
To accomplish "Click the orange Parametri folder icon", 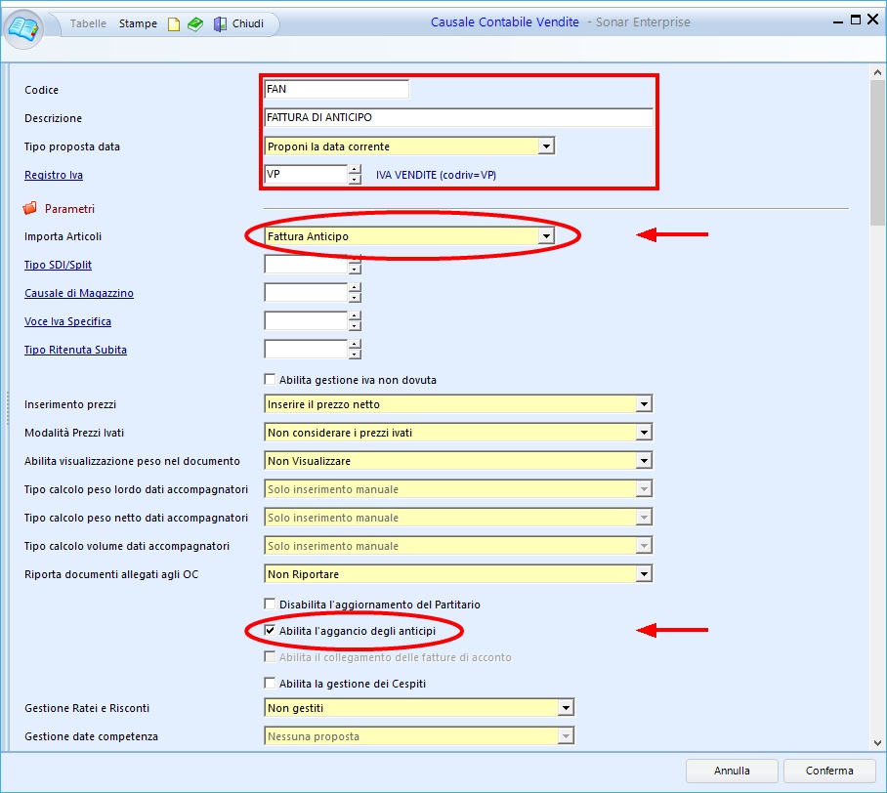I will 29,208.
